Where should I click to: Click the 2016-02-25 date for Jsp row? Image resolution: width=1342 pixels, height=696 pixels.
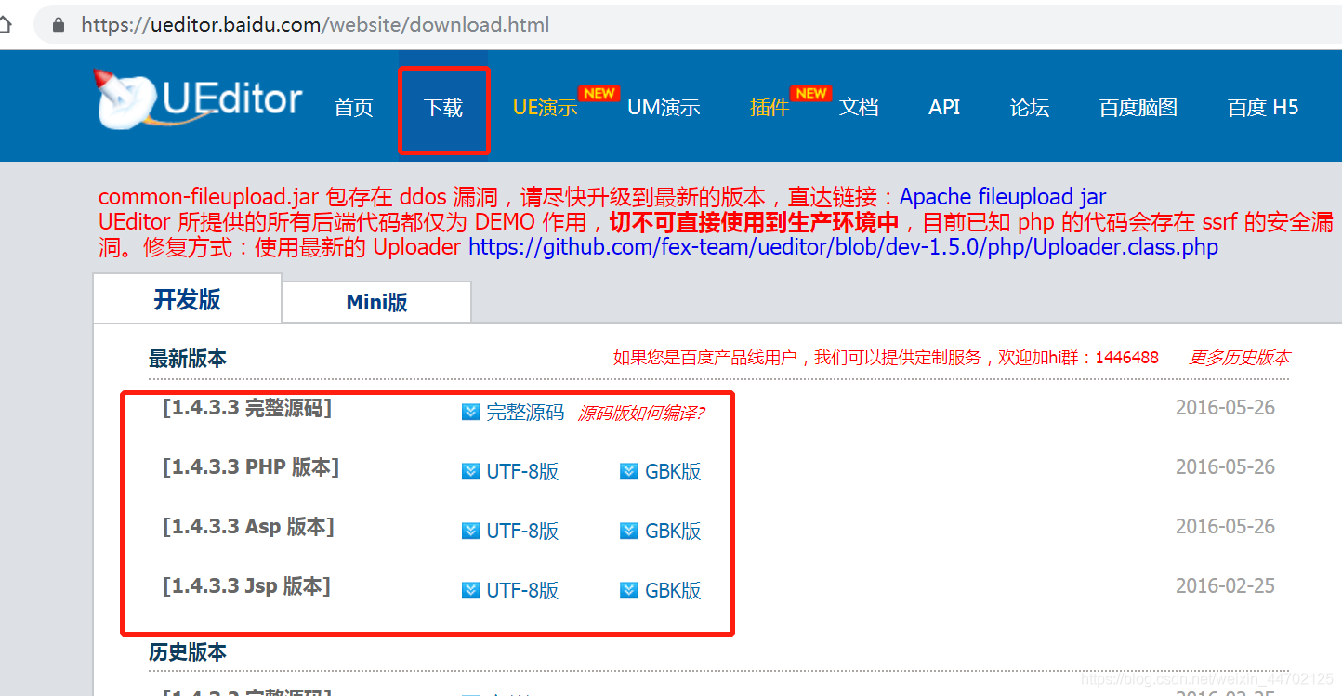click(1225, 586)
